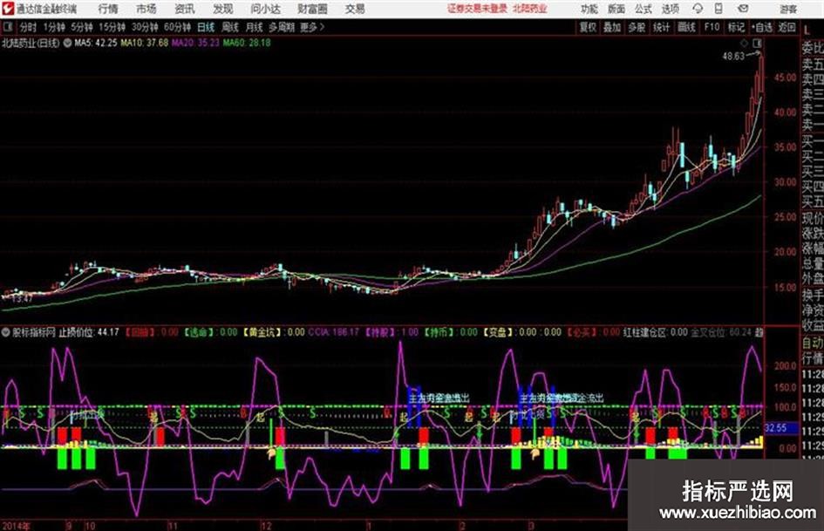Click the MA5: 42.25 indicator value
824x531 pixels.
click(96, 43)
